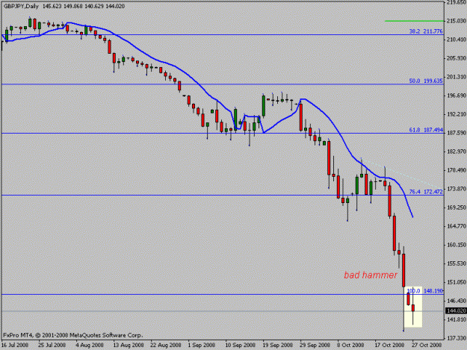The image size is (467, 350).
Task: Click the 192.210 price axis label
Action: (x=457, y=114)
